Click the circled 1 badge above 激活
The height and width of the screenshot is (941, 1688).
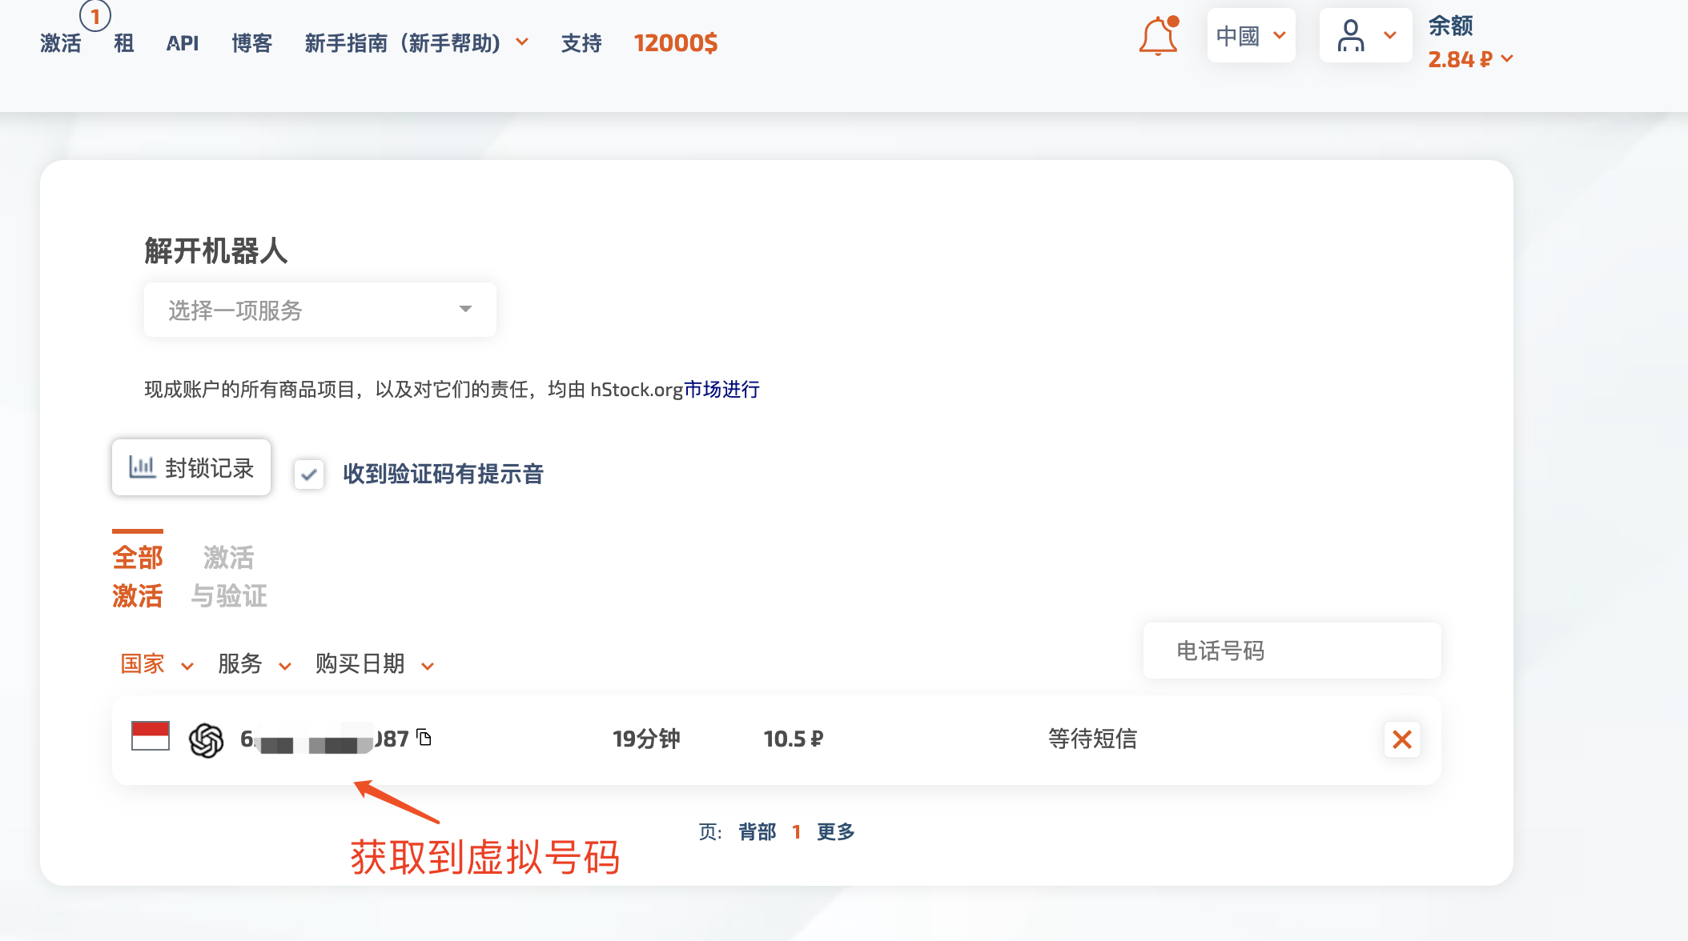click(x=95, y=16)
